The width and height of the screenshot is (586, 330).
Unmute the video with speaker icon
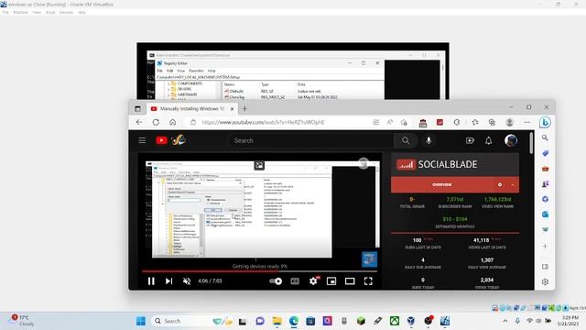[x=187, y=281]
